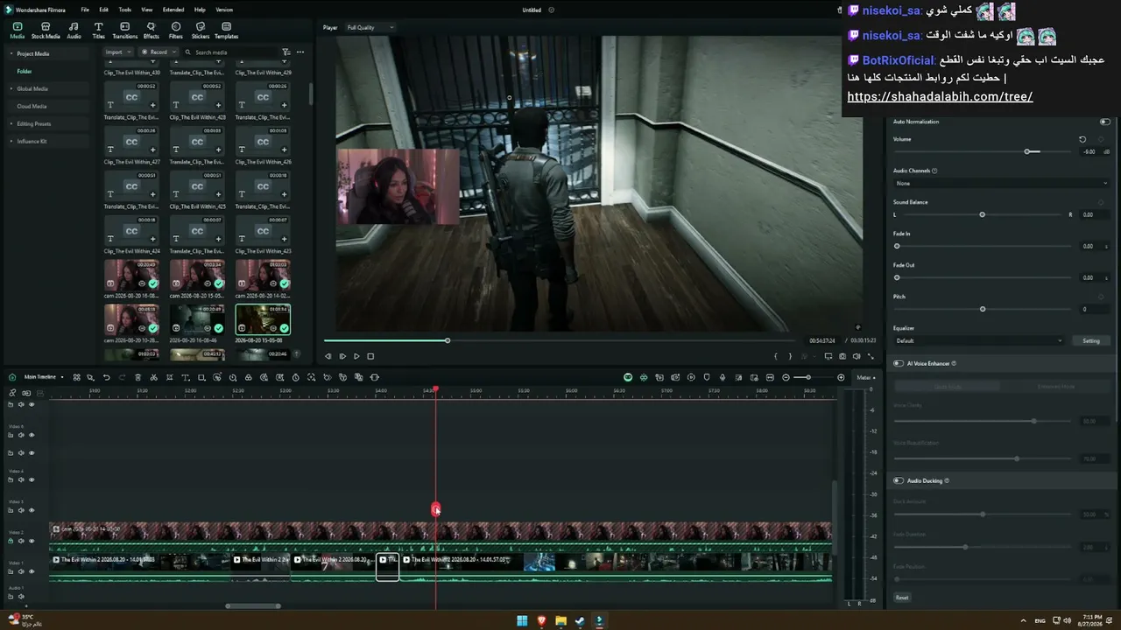The image size is (1121, 630).
Task: Open the Meter dropdown
Action: point(866,377)
